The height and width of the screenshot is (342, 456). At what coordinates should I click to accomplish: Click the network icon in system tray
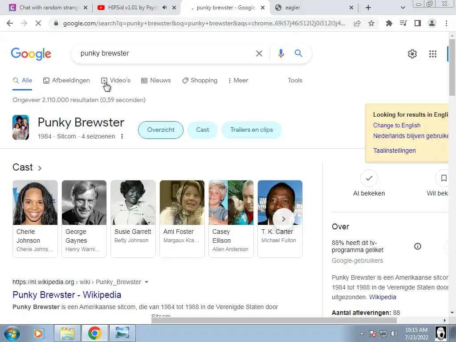click(383, 334)
